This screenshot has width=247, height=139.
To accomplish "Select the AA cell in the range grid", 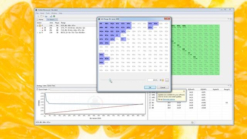I will click(x=101, y=24).
